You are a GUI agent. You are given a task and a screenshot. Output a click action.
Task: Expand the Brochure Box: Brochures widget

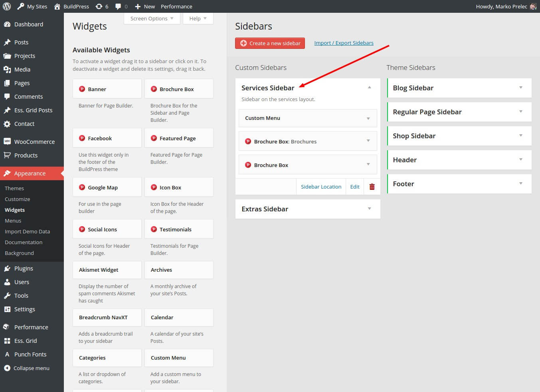tap(368, 141)
